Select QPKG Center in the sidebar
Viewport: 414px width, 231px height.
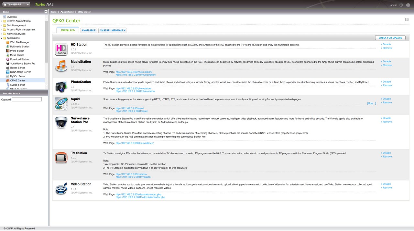click(17, 80)
